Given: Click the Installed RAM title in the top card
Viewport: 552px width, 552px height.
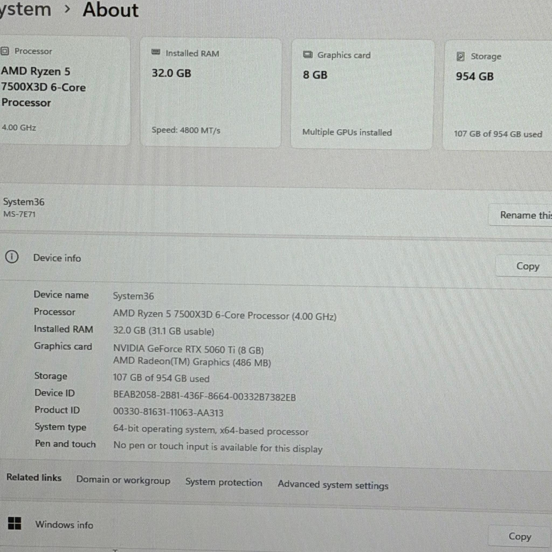Looking at the screenshot, I should pyautogui.click(x=192, y=53).
